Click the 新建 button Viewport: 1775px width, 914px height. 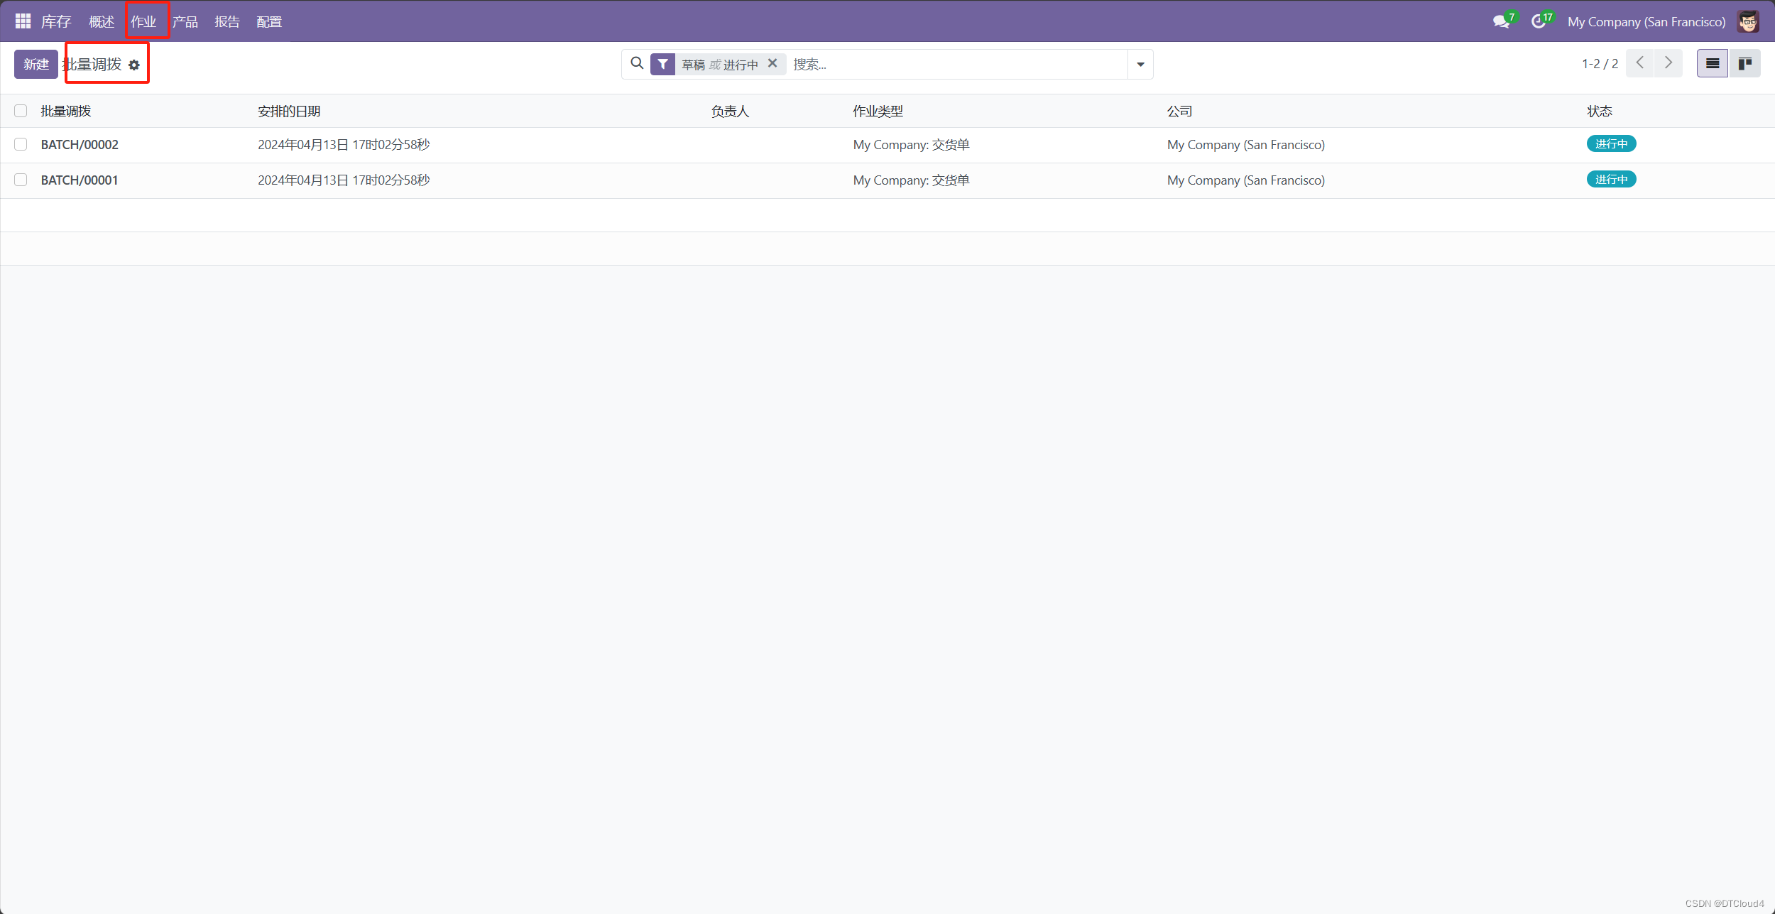(36, 65)
